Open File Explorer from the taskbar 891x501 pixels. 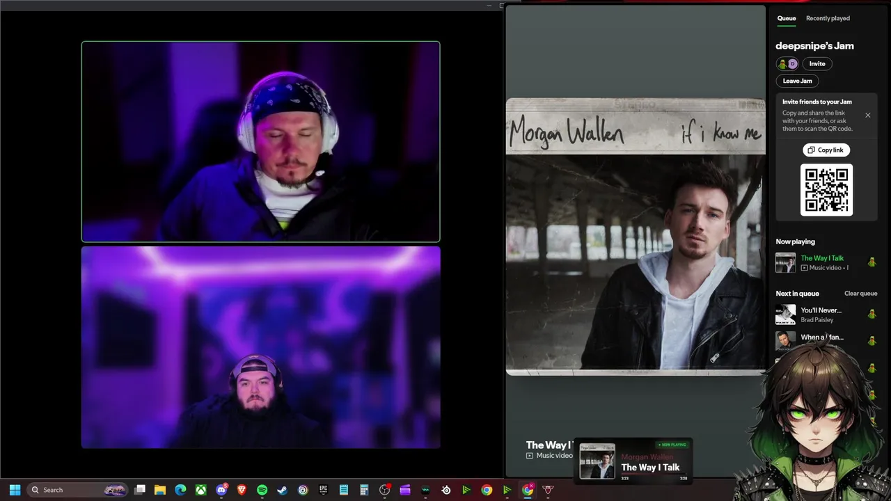(160, 490)
